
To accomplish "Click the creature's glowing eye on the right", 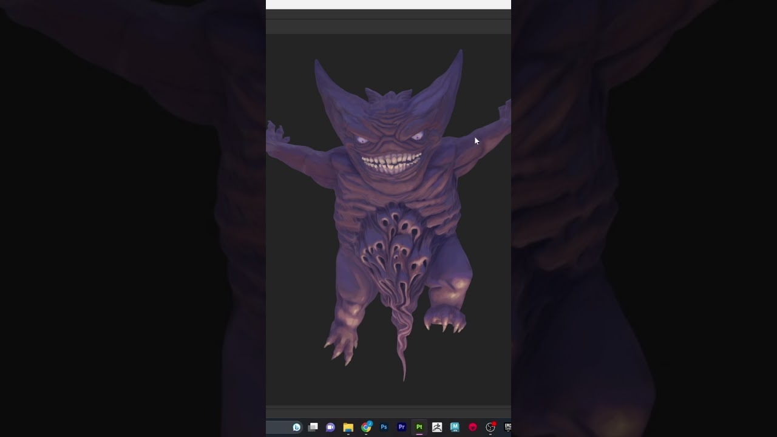I will point(416,137).
